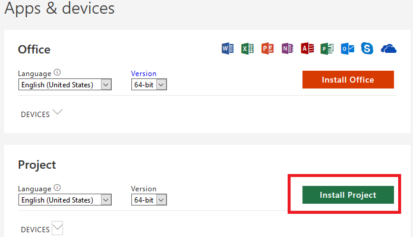Click the Excel app icon
Screen dimensions: 413x237
[x=247, y=49]
